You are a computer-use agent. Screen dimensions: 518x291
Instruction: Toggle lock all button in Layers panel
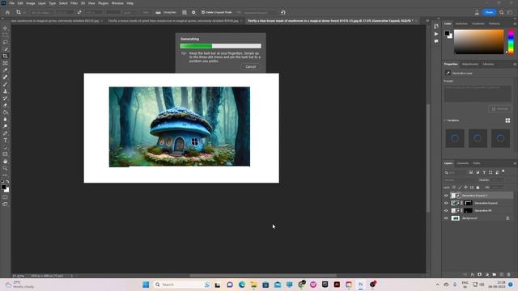(478, 188)
